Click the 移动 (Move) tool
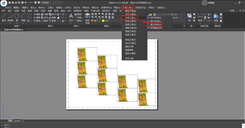The width and height of the screenshot is (245, 128). 37,21
